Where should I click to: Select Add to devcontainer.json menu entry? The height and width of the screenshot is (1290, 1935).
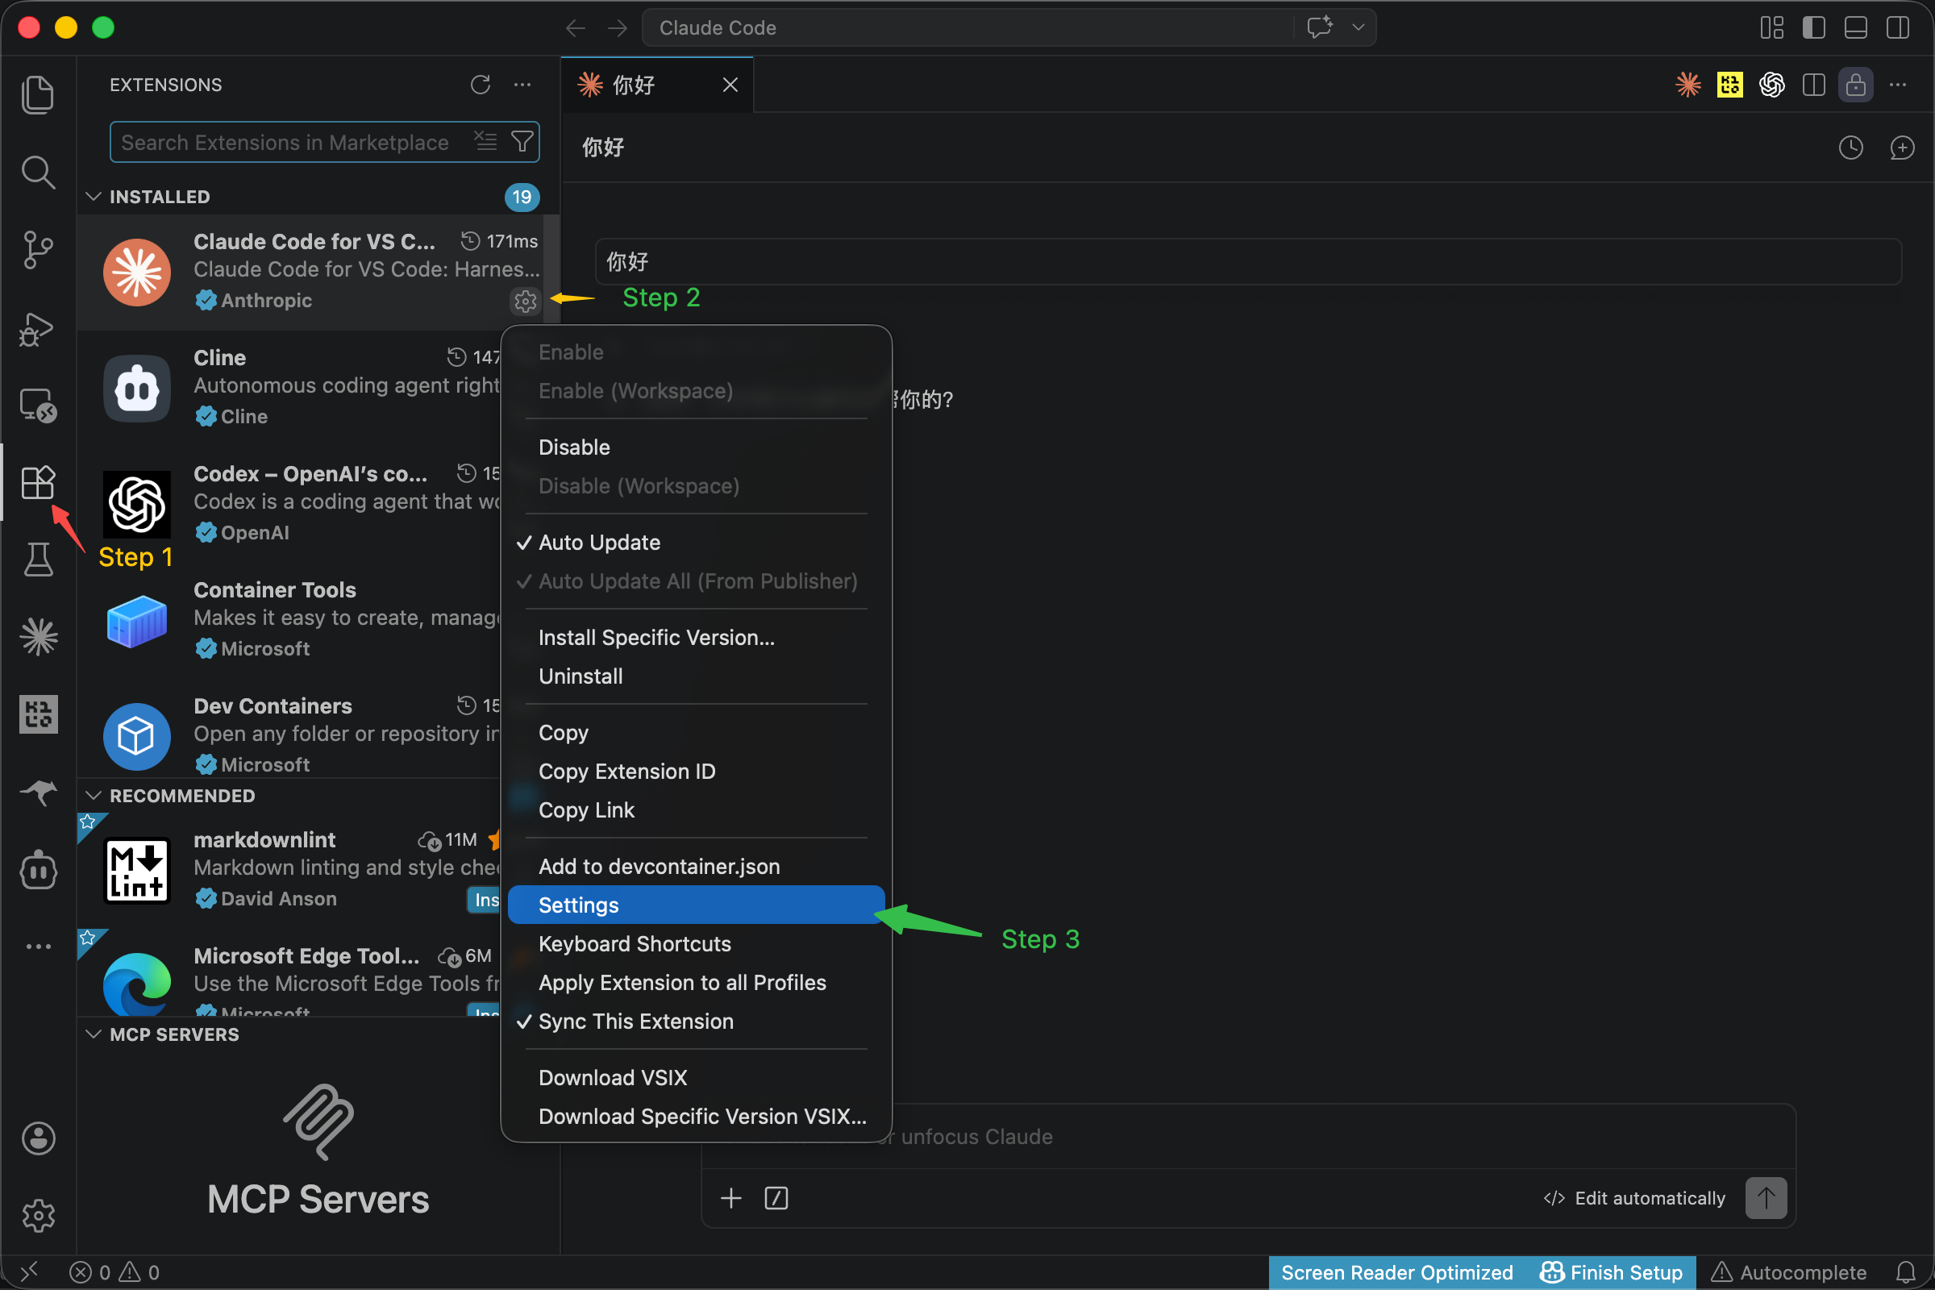tap(696, 866)
